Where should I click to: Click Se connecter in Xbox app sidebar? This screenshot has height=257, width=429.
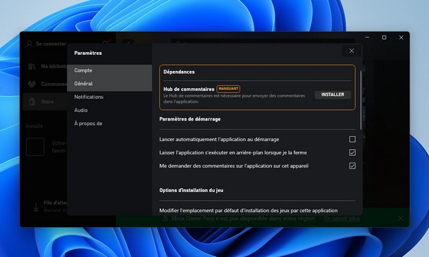(x=51, y=44)
